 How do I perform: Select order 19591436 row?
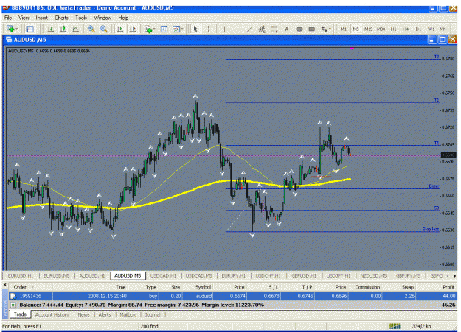(233, 296)
